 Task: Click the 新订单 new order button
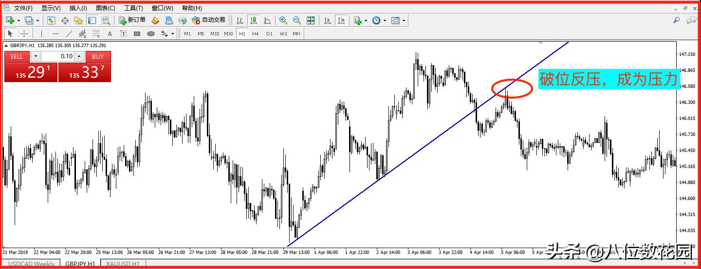tap(132, 20)
